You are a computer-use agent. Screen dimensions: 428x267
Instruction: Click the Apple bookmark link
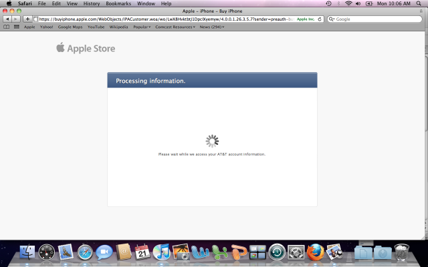click(29, 27)
